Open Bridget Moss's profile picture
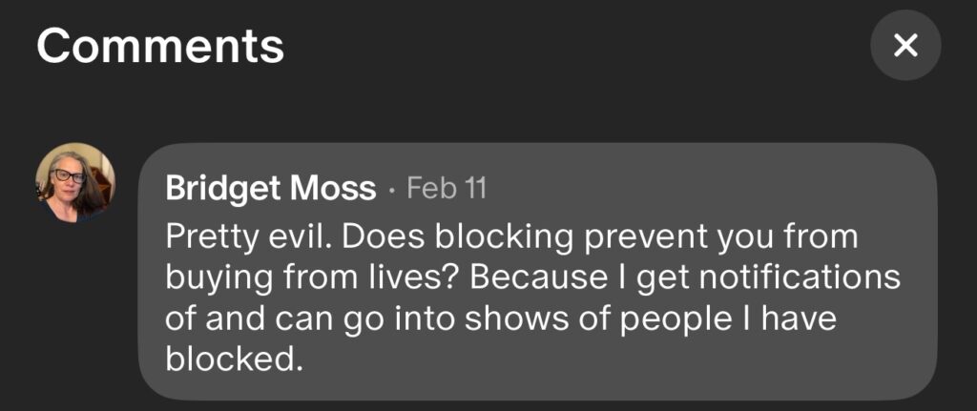977x411 pixels. point(74,183)
